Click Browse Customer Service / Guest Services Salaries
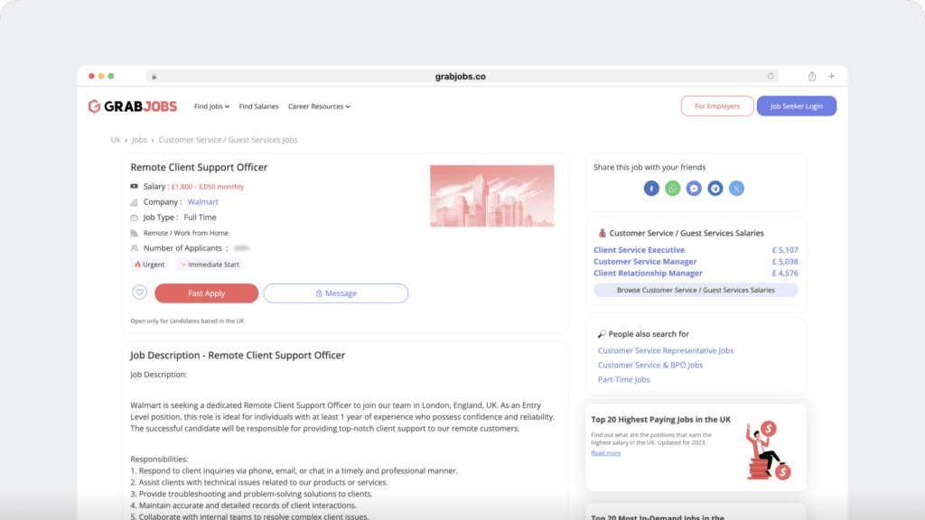 pyautogui.click(x=696, y=290)
